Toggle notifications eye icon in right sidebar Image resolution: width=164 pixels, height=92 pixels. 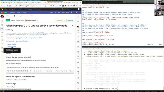(78, 63)
